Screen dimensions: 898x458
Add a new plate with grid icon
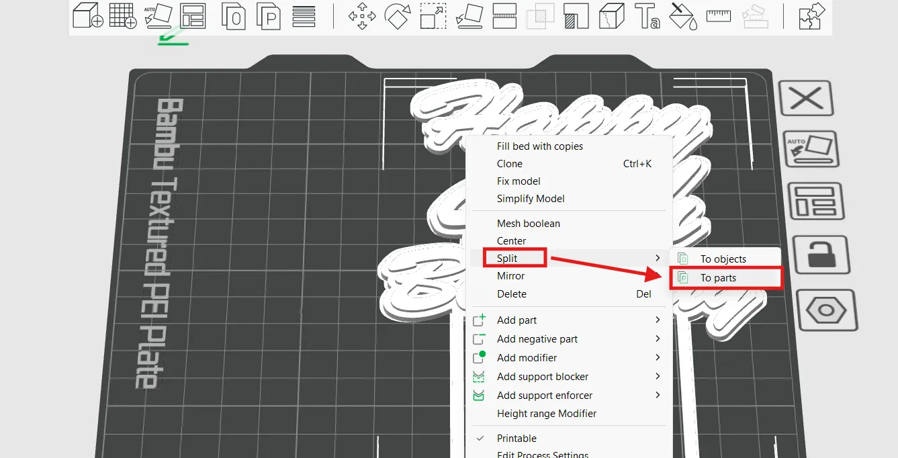point(123,15)
